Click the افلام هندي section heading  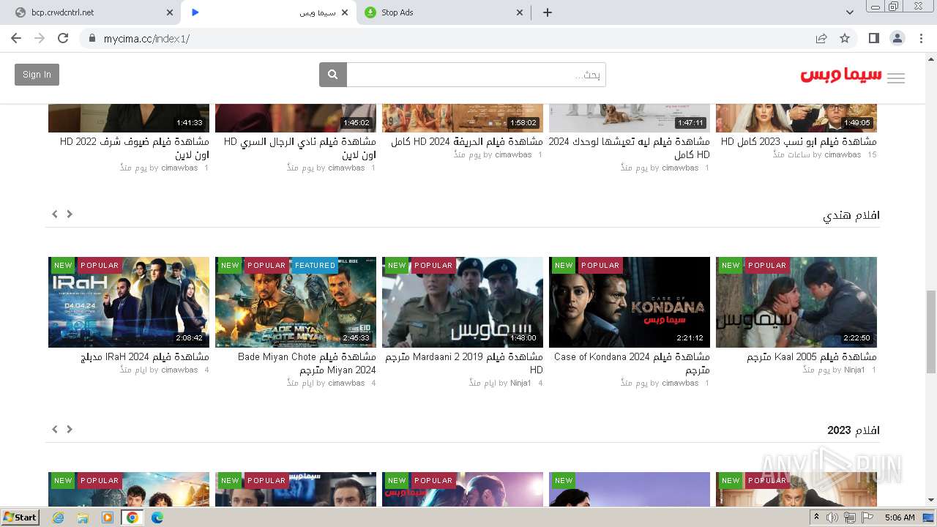pos(851,215)
